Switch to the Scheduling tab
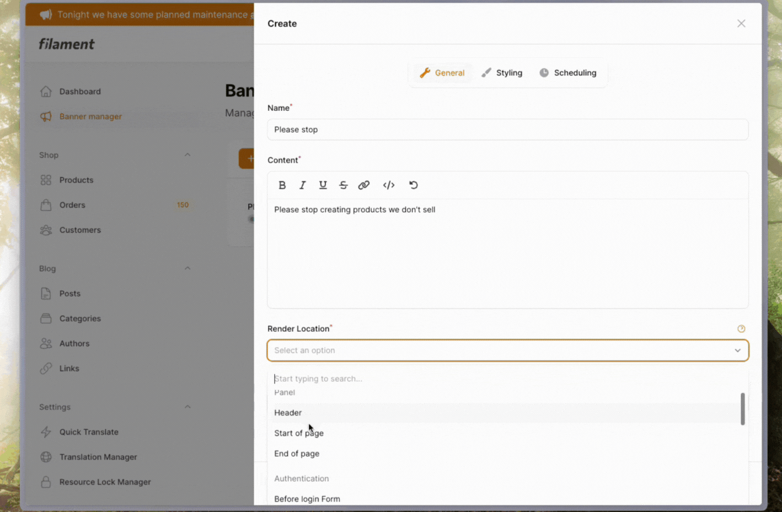Viewport: 782px width, 512px height. [567, 73]
